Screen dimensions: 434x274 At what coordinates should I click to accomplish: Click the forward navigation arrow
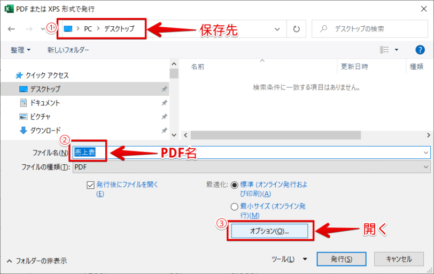pyautogui.click(x=29, y=29)
